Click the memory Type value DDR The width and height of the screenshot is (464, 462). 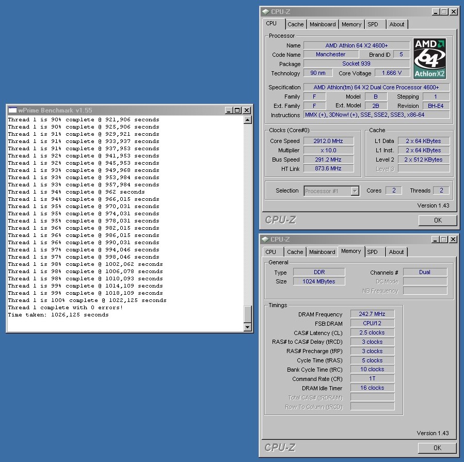(x=319, y=272)
